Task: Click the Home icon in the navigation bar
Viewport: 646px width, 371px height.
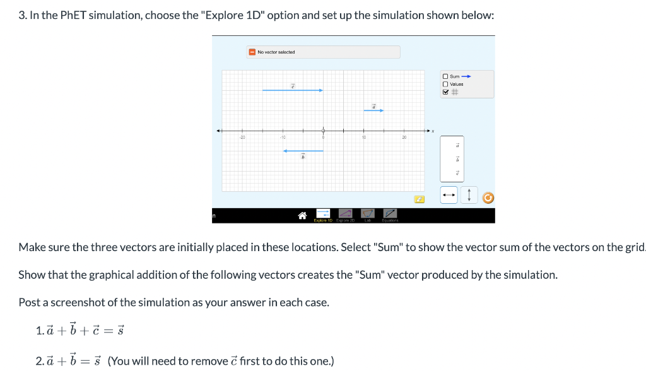Action: coord(302,215)
